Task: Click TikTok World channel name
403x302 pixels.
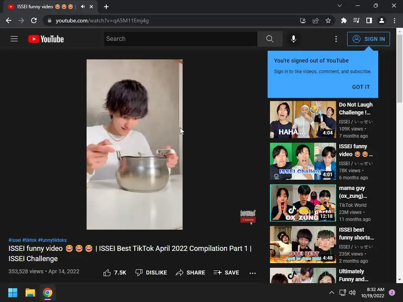Action: click(x=353, y=205)
